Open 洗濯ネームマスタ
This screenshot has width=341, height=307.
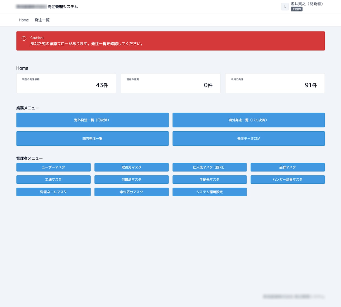tap(53, 192)
